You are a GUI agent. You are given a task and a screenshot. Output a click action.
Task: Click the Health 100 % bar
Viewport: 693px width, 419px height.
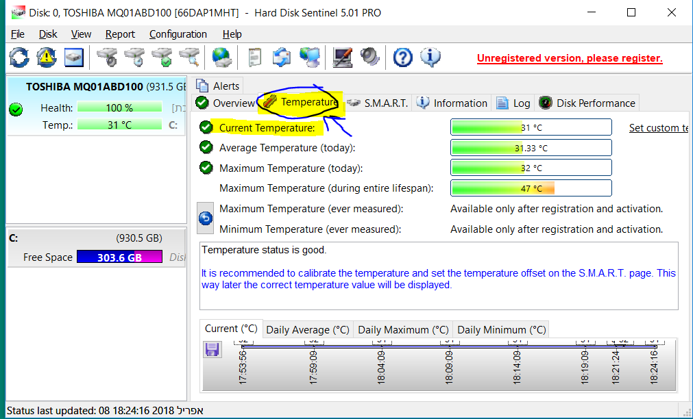click(x=119, y=107)
